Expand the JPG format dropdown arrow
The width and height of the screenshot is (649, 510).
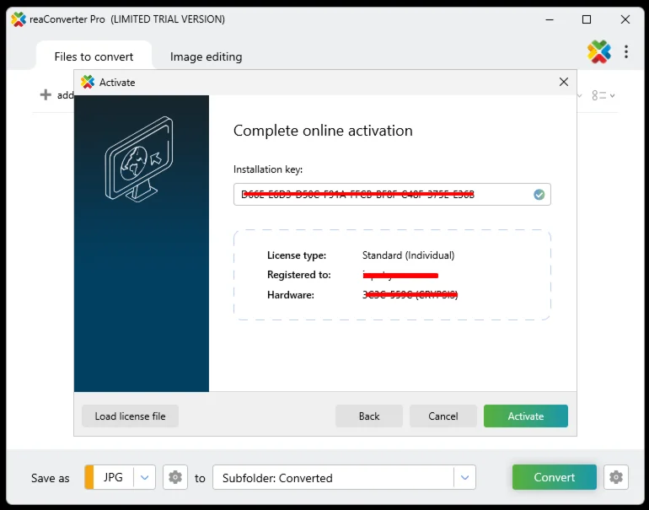point(144,477)
